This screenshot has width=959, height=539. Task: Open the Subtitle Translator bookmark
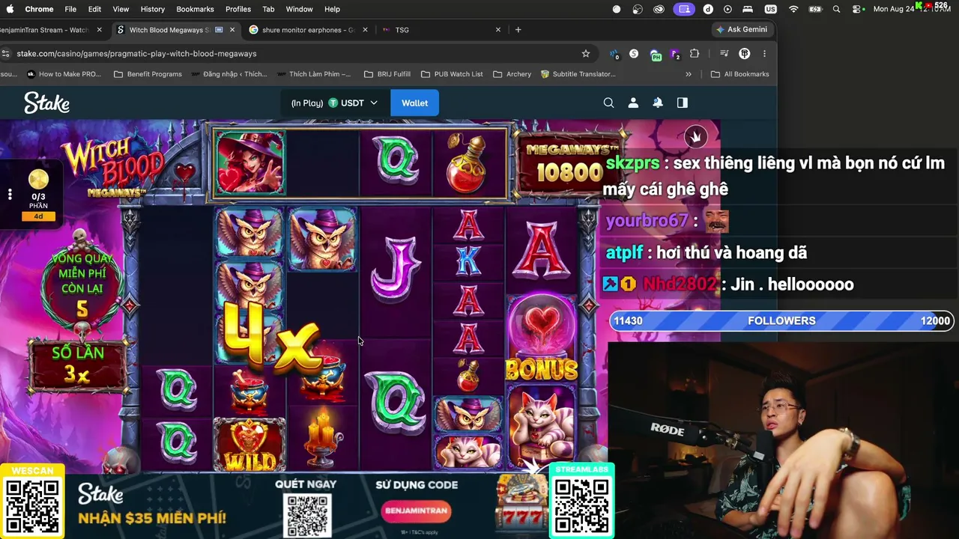(x=578, y=74)
